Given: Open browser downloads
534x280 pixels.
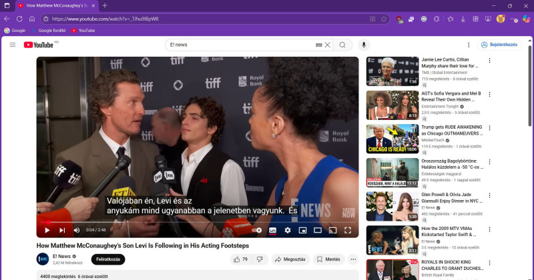Looking at the screenshot, I should pyautogui.click(x=463, y=19).
